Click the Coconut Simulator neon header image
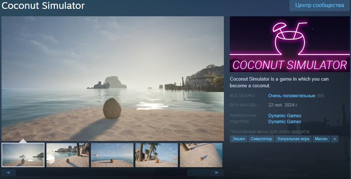Image resolution: width=351 pixels, height=179 pixels. [x=290, y=44]
